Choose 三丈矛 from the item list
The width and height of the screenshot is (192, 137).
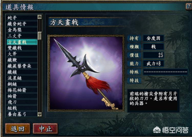[22, 36]
